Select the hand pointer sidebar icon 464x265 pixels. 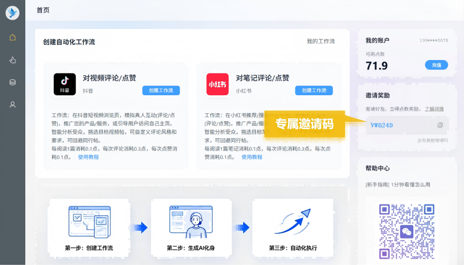(x=12, y=60)
